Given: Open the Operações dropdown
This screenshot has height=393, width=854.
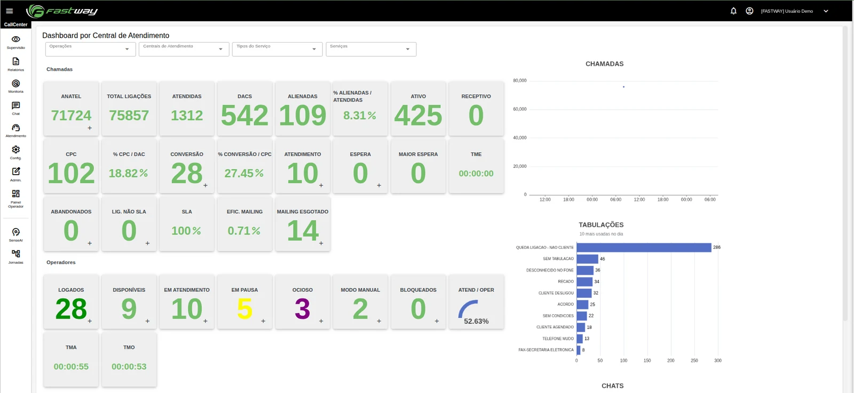Looking at the screenshot, I should (x=90, y=49).
